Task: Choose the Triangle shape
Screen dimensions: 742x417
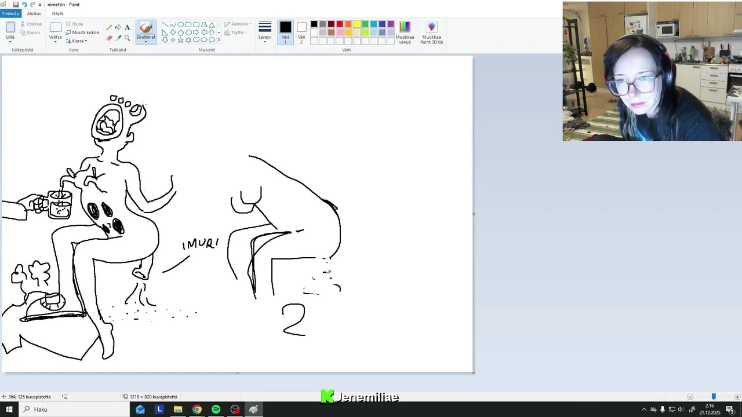Action: tap(212, 24)
